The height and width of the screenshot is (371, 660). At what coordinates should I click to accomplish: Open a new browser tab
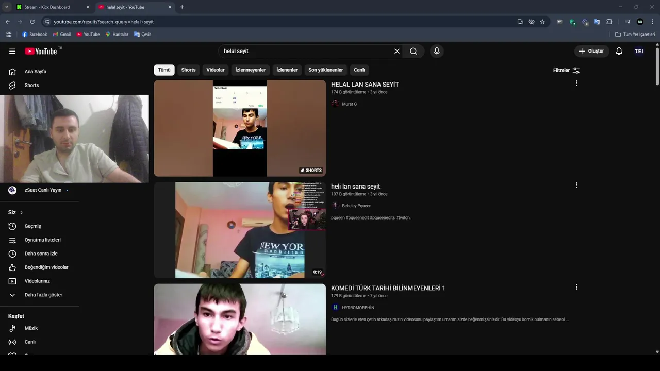(182, 7)
